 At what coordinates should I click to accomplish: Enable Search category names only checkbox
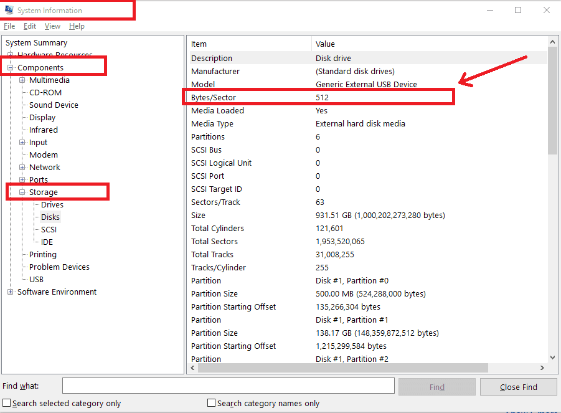pos(212,403)
